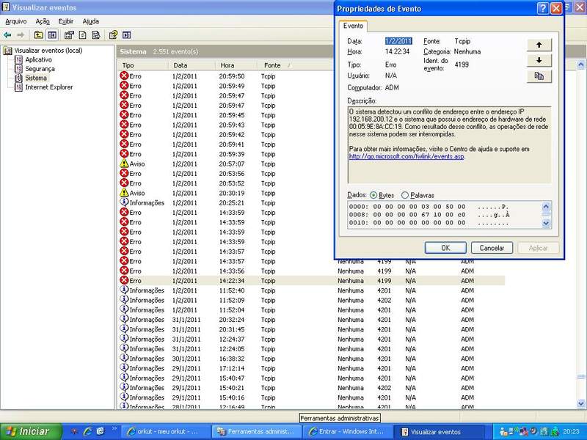This screenshot has width=587, height=440.
Task: Open the Ajuda menu
Action: (90, 21)
